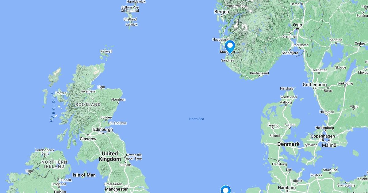Click the Bergen city label
This screenshot has width=368, height=193.
click(x=221, y=12)
